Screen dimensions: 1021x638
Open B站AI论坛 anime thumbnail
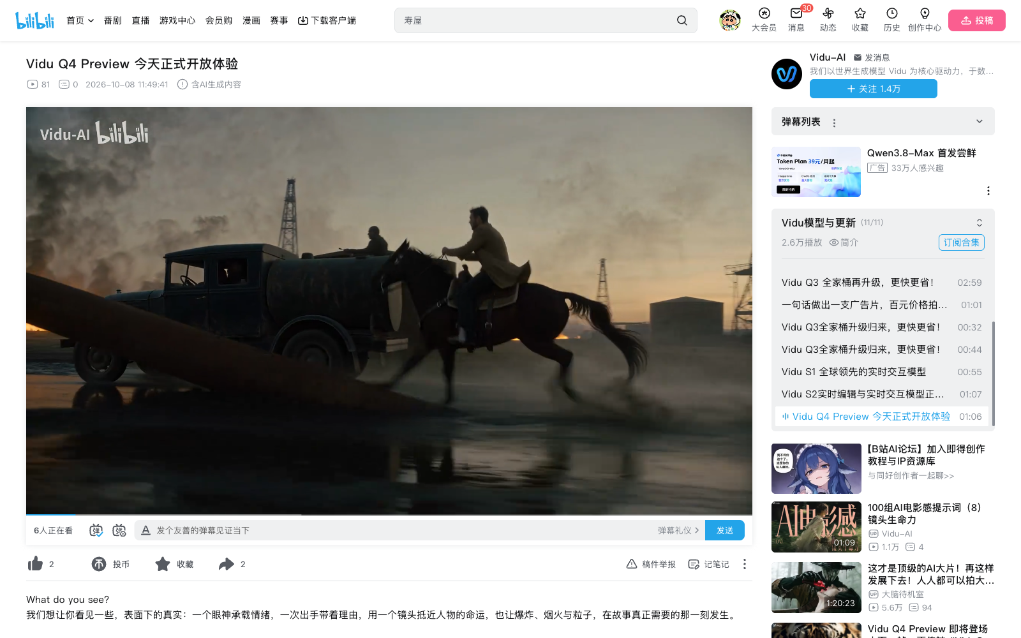point(816,469)
